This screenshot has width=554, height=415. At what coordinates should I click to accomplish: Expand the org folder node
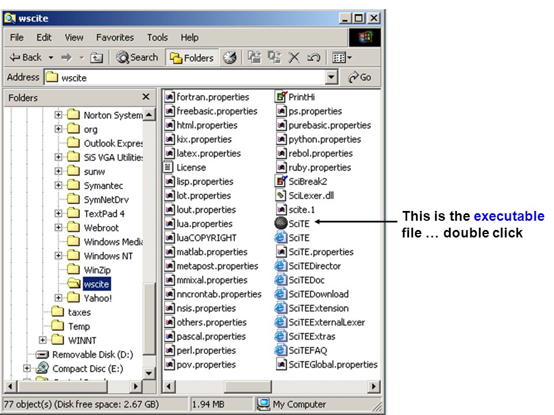click(58, 129)
